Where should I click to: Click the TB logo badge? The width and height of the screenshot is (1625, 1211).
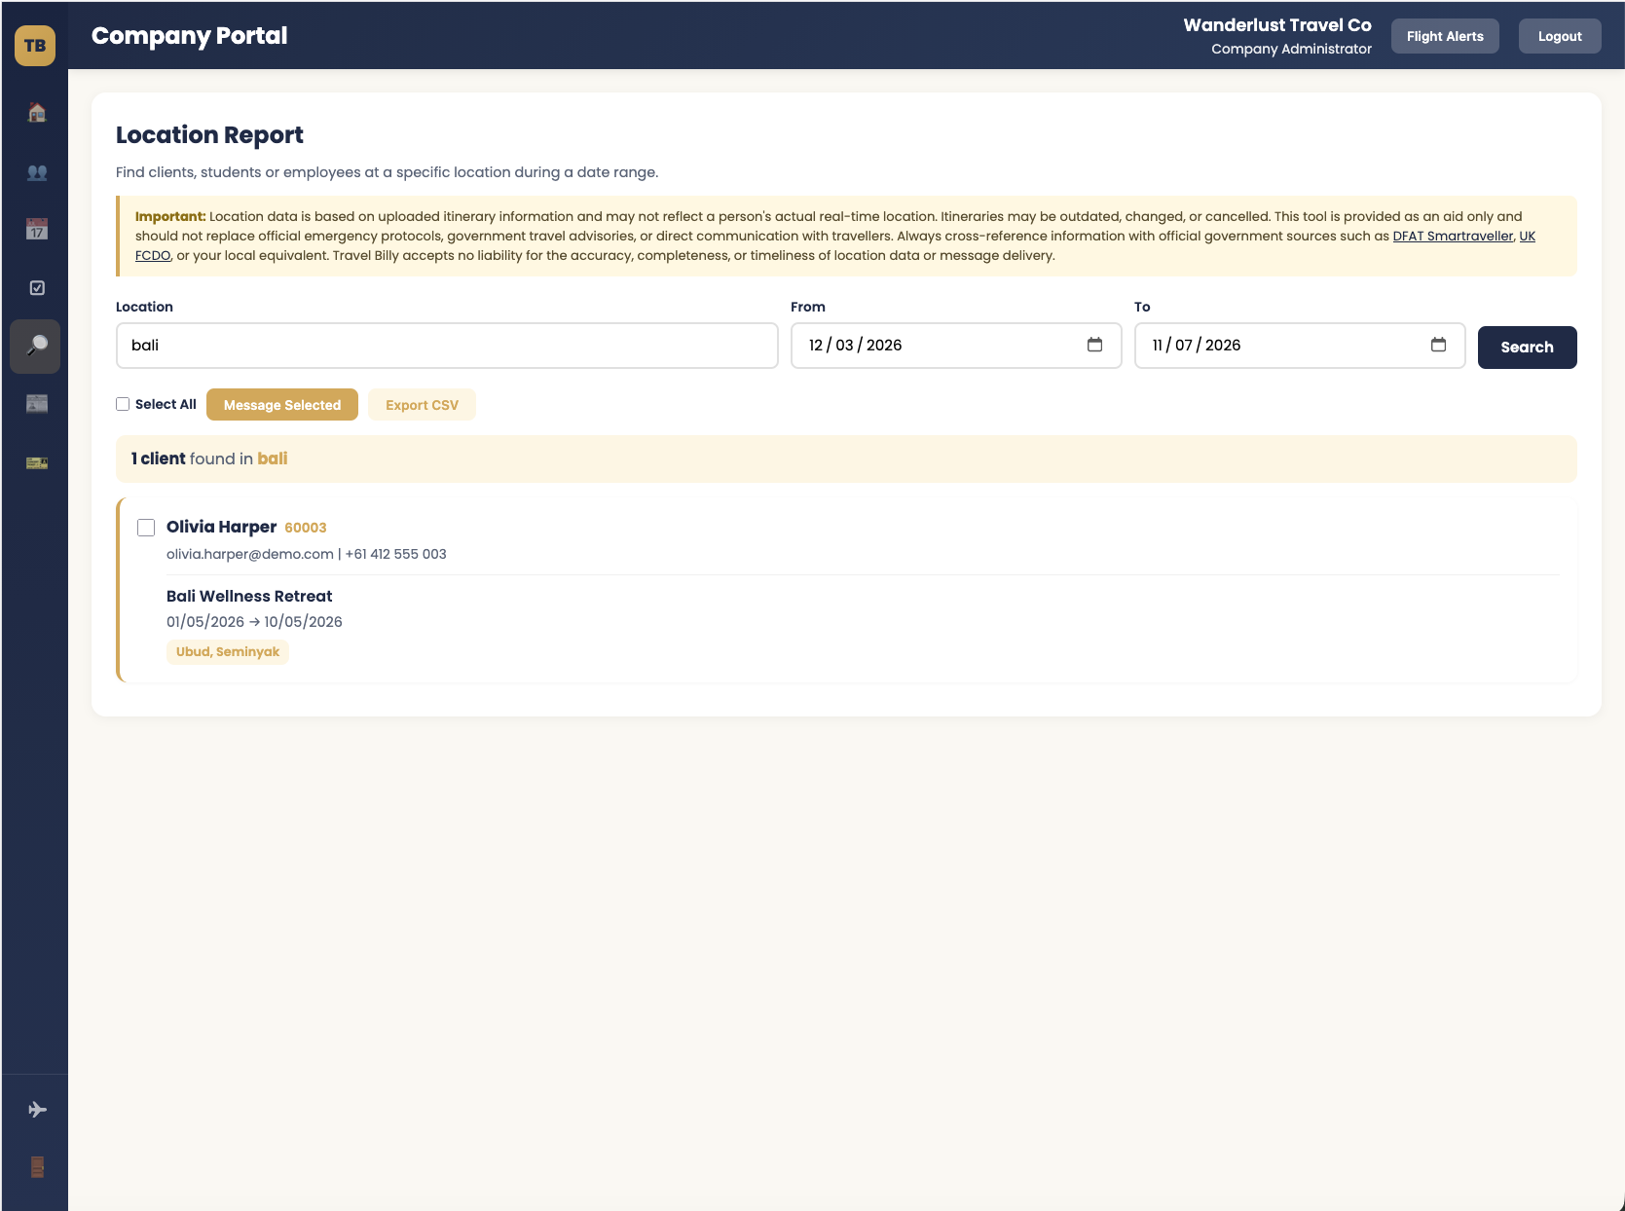(35, 46)
